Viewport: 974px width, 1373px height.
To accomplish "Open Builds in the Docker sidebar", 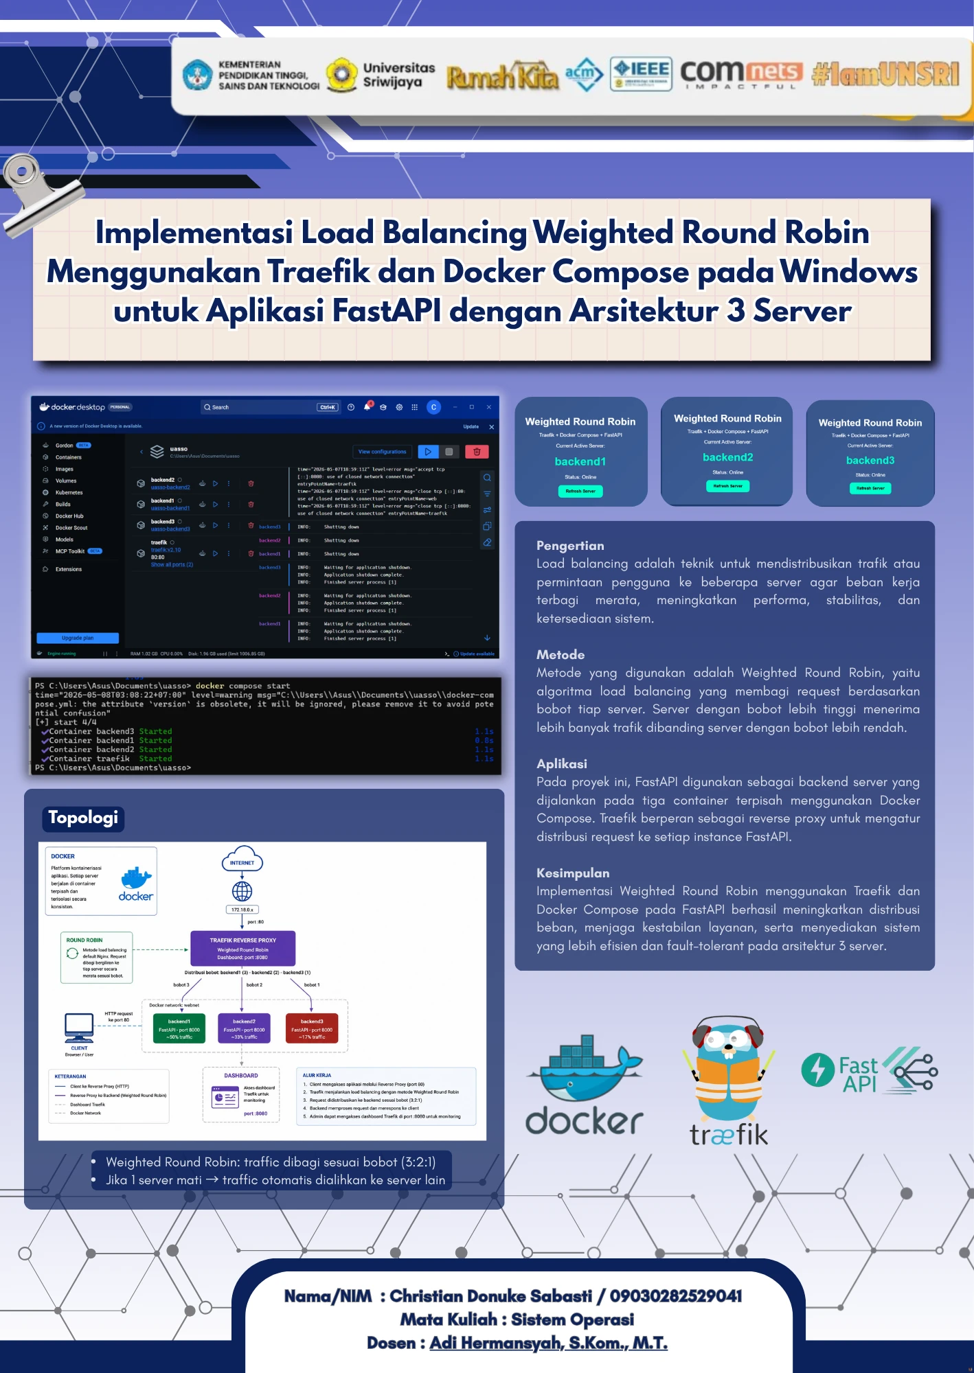I will (x=58, y=504).
